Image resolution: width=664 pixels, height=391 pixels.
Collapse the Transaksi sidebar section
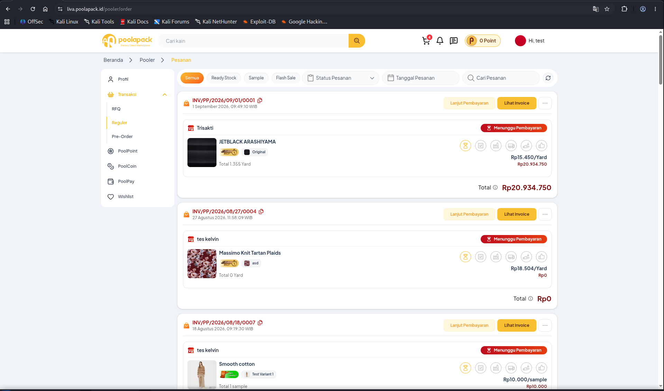[165, 95]
